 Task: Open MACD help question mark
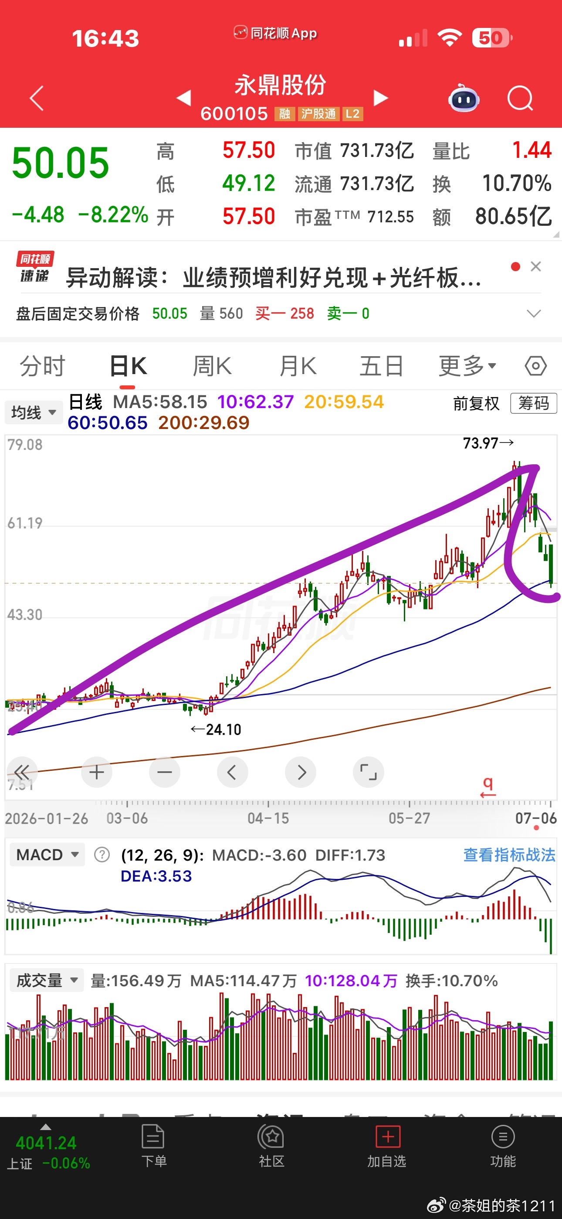coord(102,855)
